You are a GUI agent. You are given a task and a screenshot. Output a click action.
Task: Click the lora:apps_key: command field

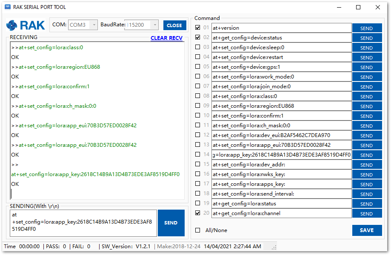[282, 184]
